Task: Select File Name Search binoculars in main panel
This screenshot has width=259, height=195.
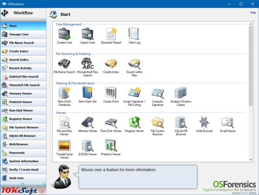Action: (x=64, y=64)
